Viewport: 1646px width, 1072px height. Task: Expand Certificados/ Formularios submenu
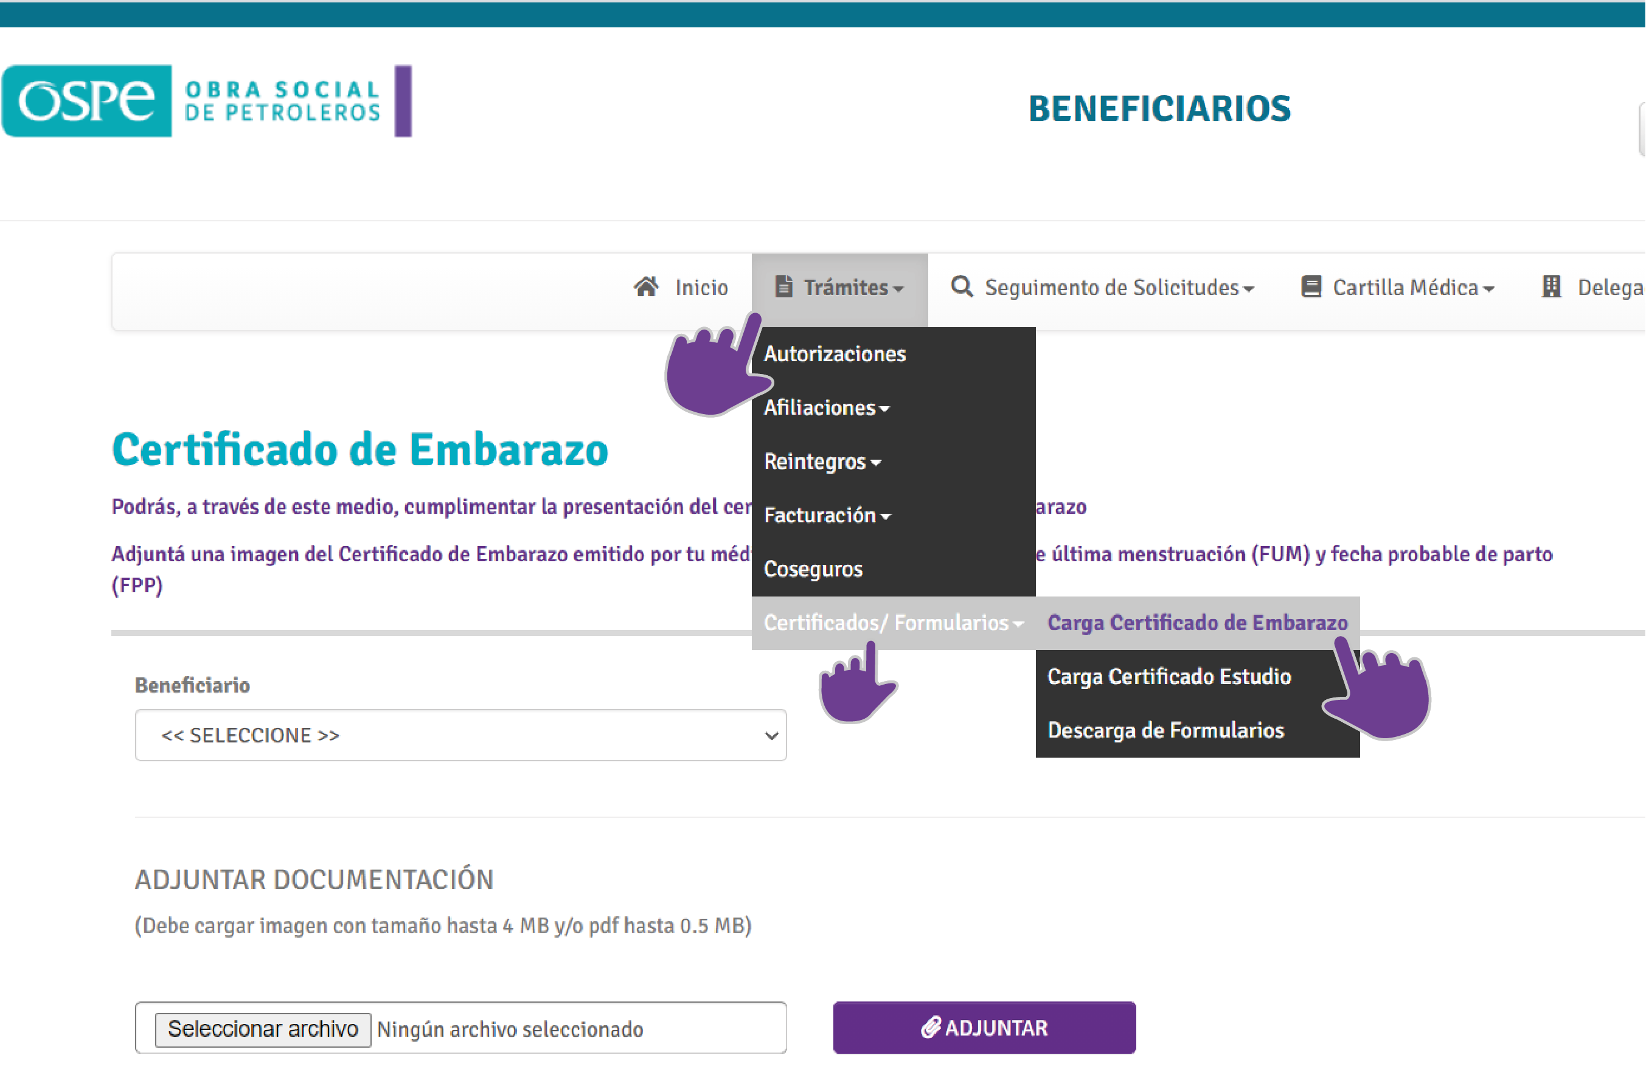point(894,623)
